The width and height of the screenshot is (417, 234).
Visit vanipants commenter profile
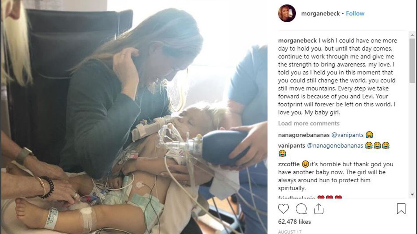[x=292, y=145]
